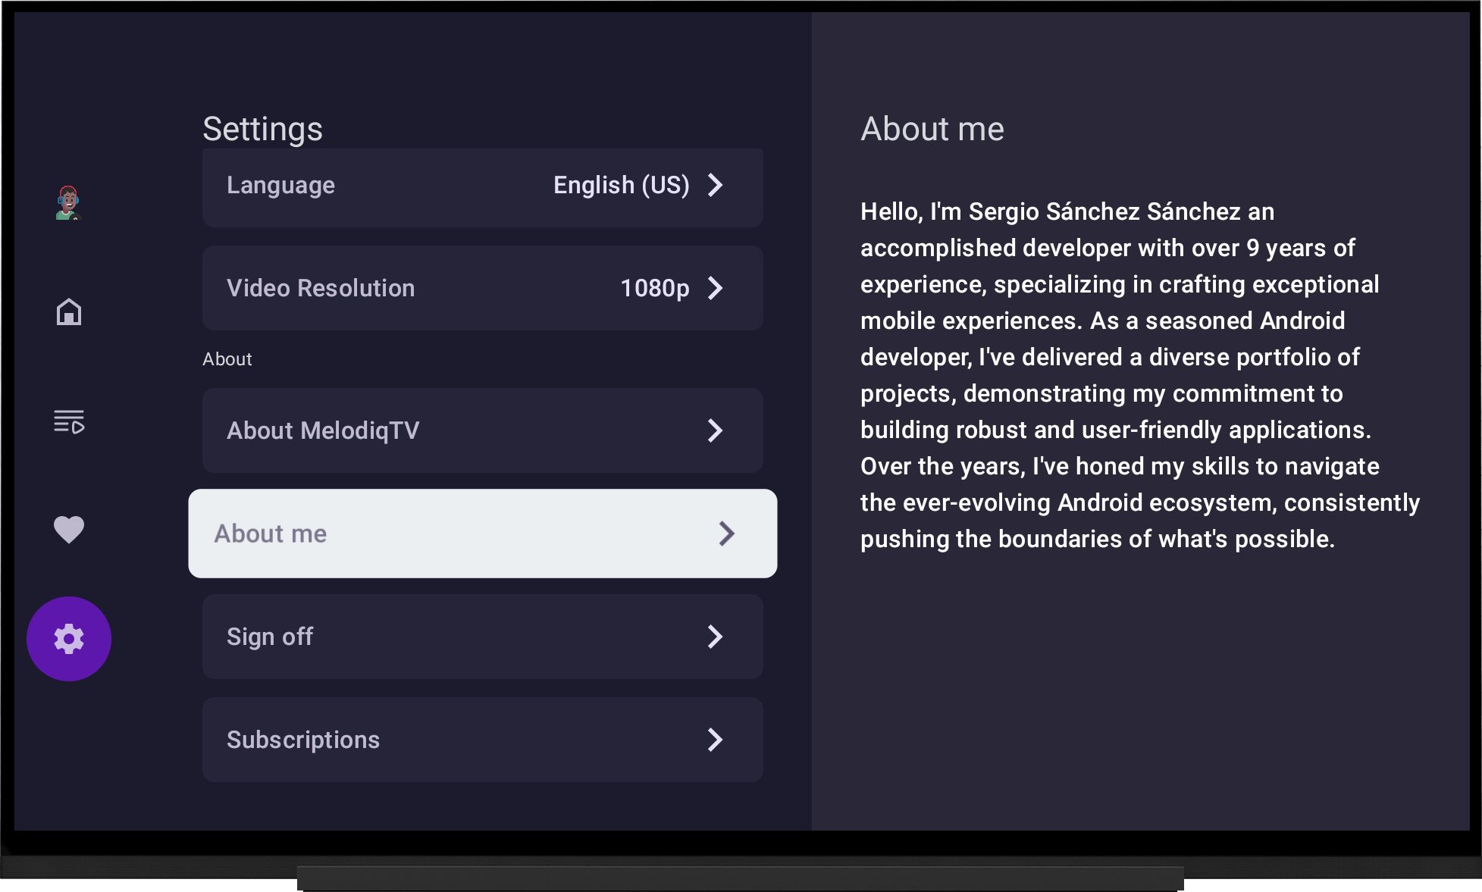
Task: Click the Settings page title
Action: pyautogui.click(x=262, y=129)
